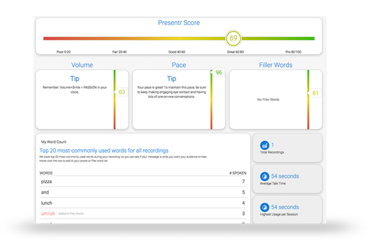The width and height of the screenshot is (368, 248).
Task: Click the Volume score 63 marker
Action: 121,91
